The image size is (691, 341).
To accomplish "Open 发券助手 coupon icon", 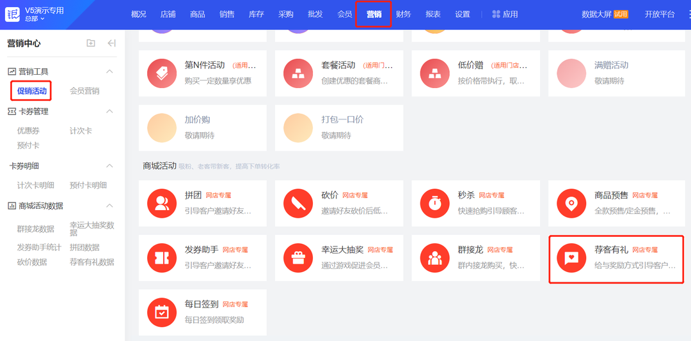I will pos(162,258).
